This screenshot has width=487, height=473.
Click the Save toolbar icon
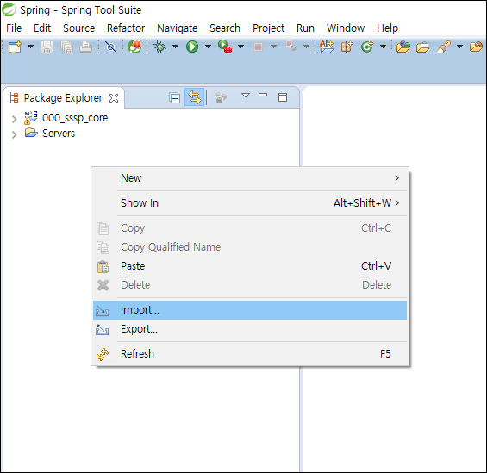coord(47,47)
